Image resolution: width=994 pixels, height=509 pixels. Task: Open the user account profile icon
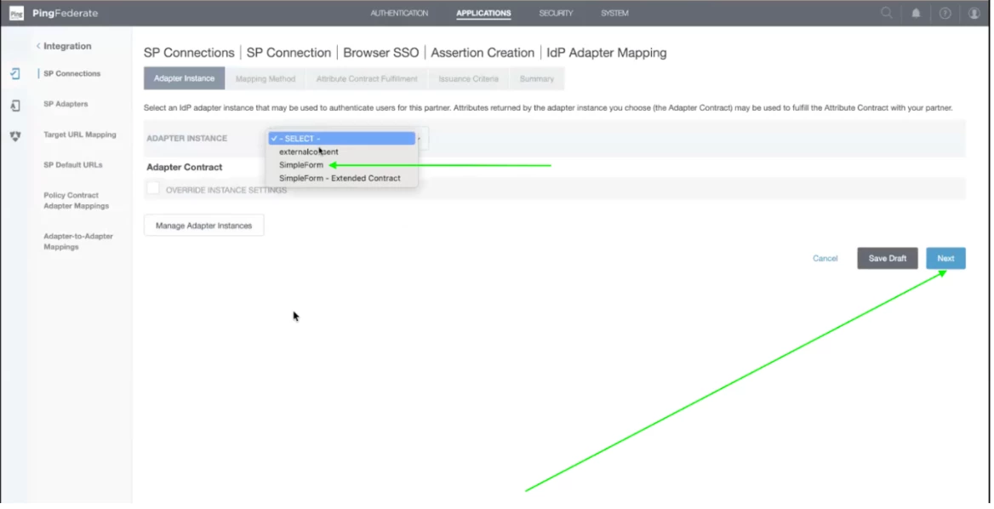[x=974, y=13]
